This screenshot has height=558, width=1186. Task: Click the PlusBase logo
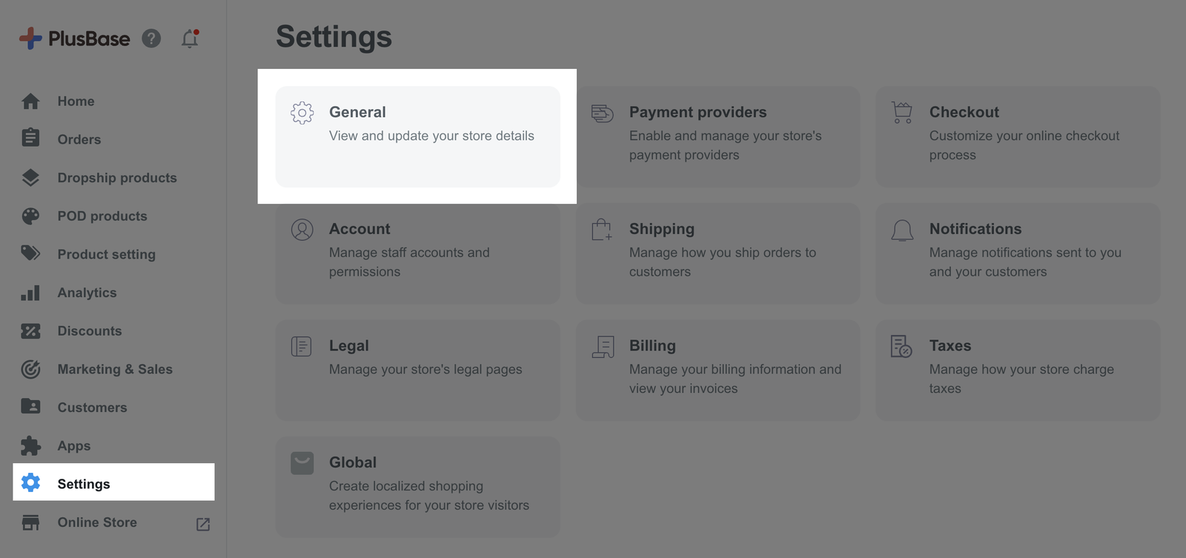[74, 39]
